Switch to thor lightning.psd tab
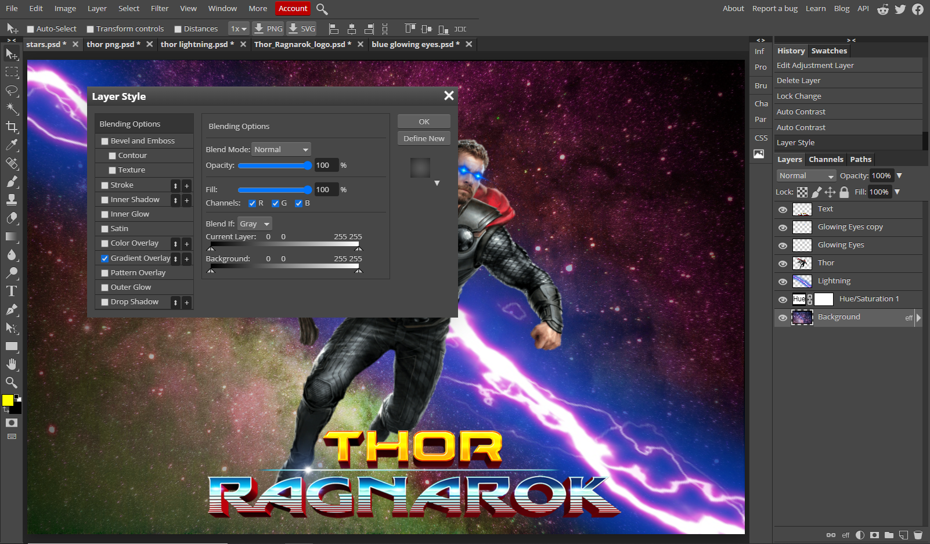The width and height of the screenshot is (930, 544). point(197,45)
